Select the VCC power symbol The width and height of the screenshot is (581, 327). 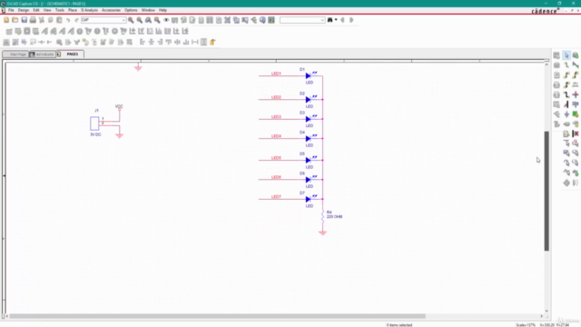coord(119,107)
